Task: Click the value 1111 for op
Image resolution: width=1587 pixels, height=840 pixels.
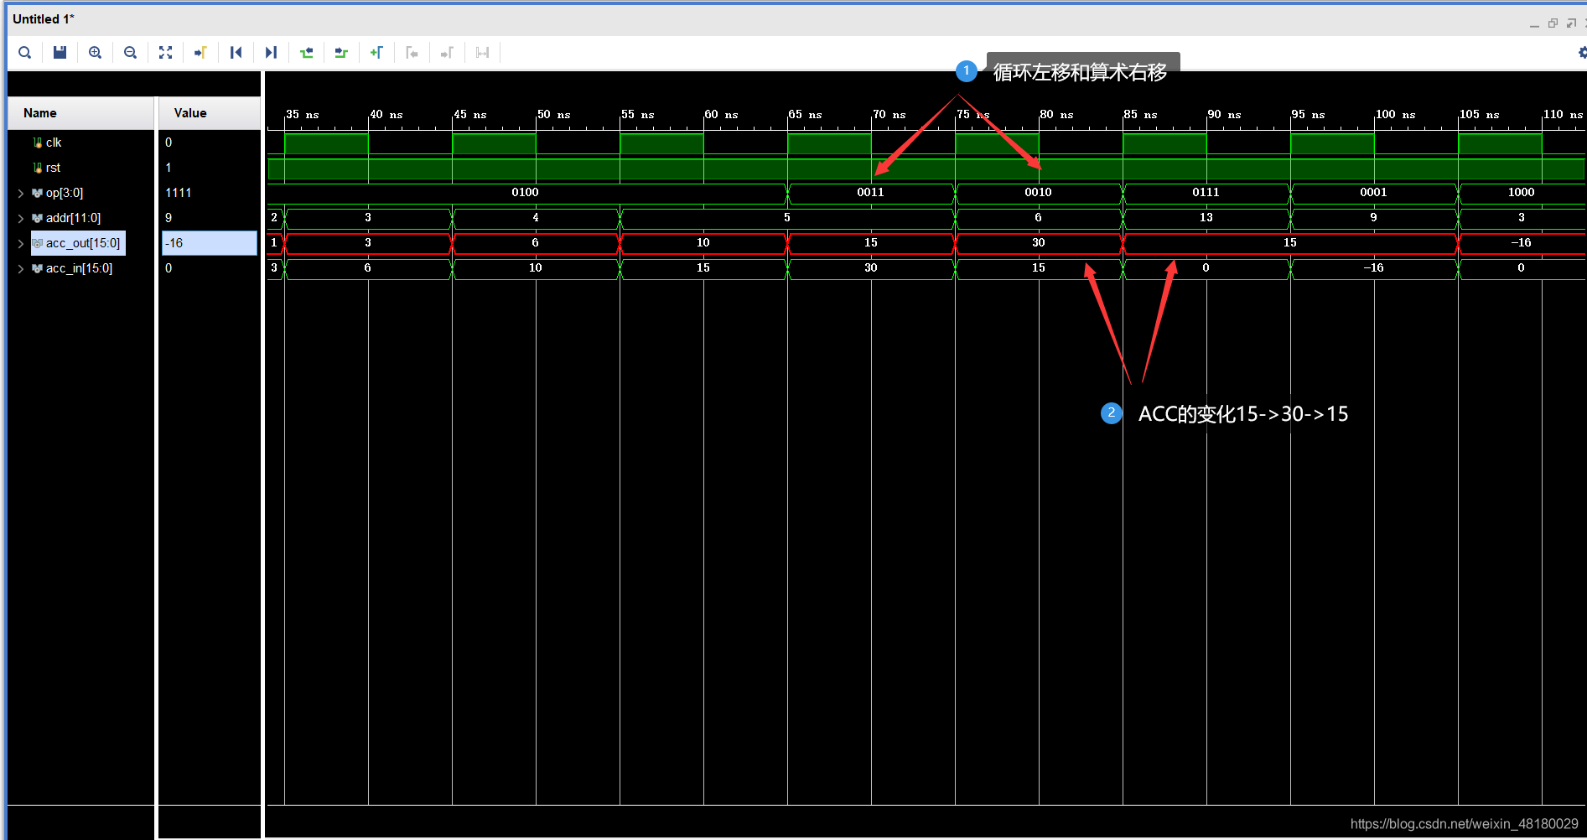Action: click(179, 193)
